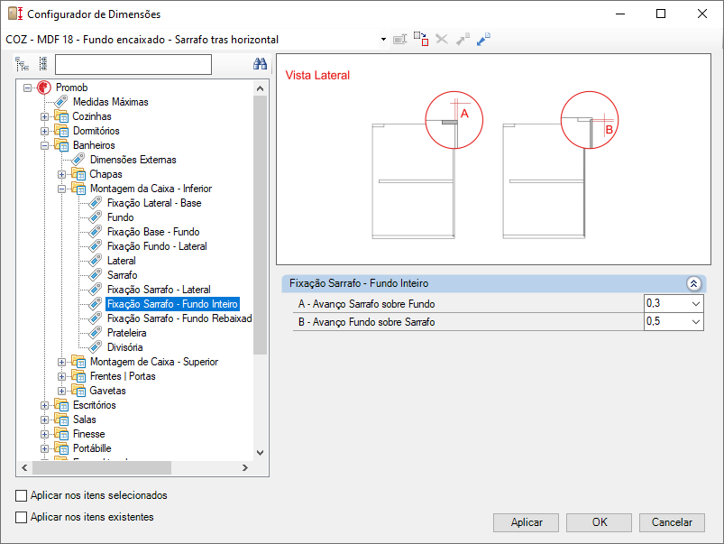
Task: Click the search text field
Action: (x=133, y=64)
